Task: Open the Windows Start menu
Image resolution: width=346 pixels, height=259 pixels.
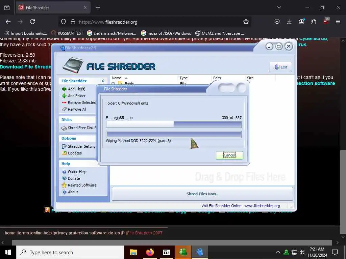Action: [x=8, y=252]
